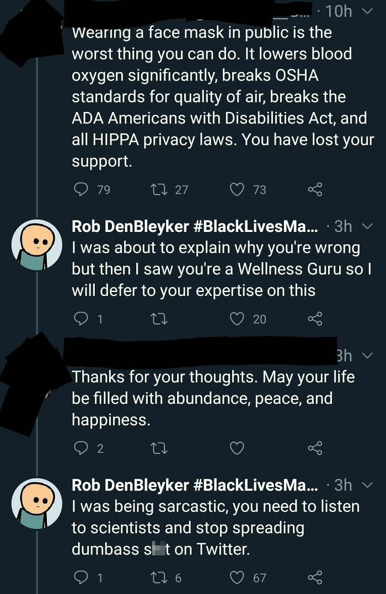Retweet the "Thanks for your thoughts" tweet
Image resolution: width=386 pixels, height=594 pixels.
coord(158,448)
